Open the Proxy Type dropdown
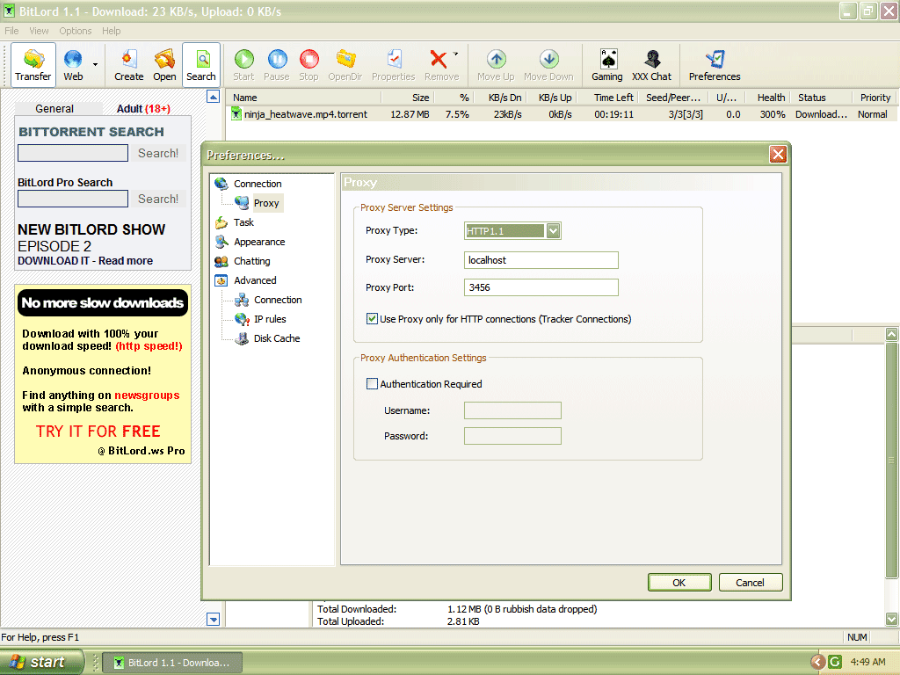The width and height of the screenshot is (900, 675). coord(553,231)
